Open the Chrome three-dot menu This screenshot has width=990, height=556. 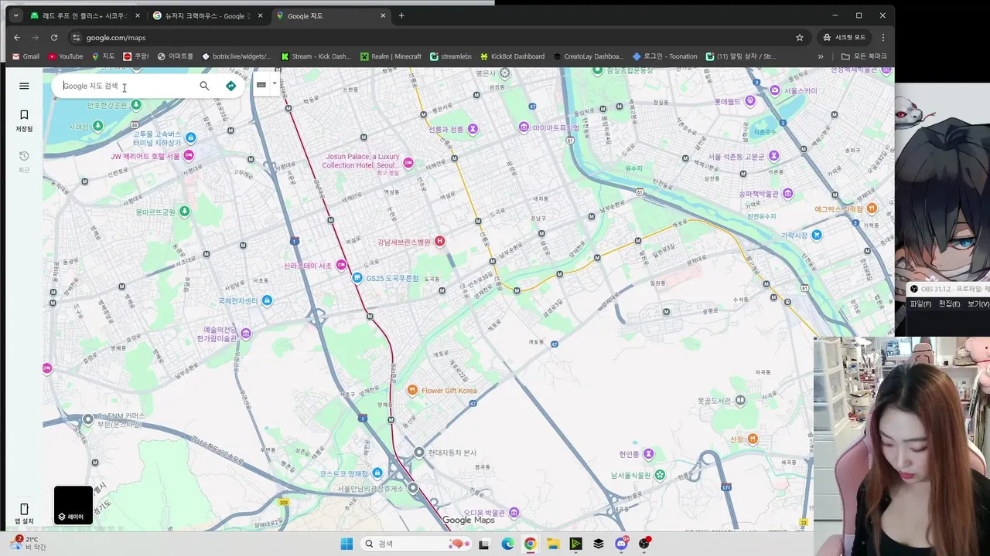(x=883, y=37)
